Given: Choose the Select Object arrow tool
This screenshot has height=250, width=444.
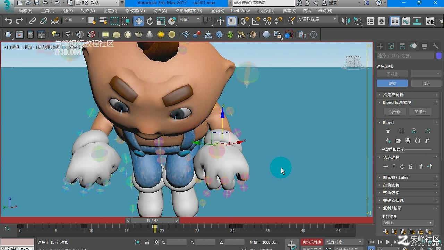Looking at the screenshot, I should click(92, 21).
